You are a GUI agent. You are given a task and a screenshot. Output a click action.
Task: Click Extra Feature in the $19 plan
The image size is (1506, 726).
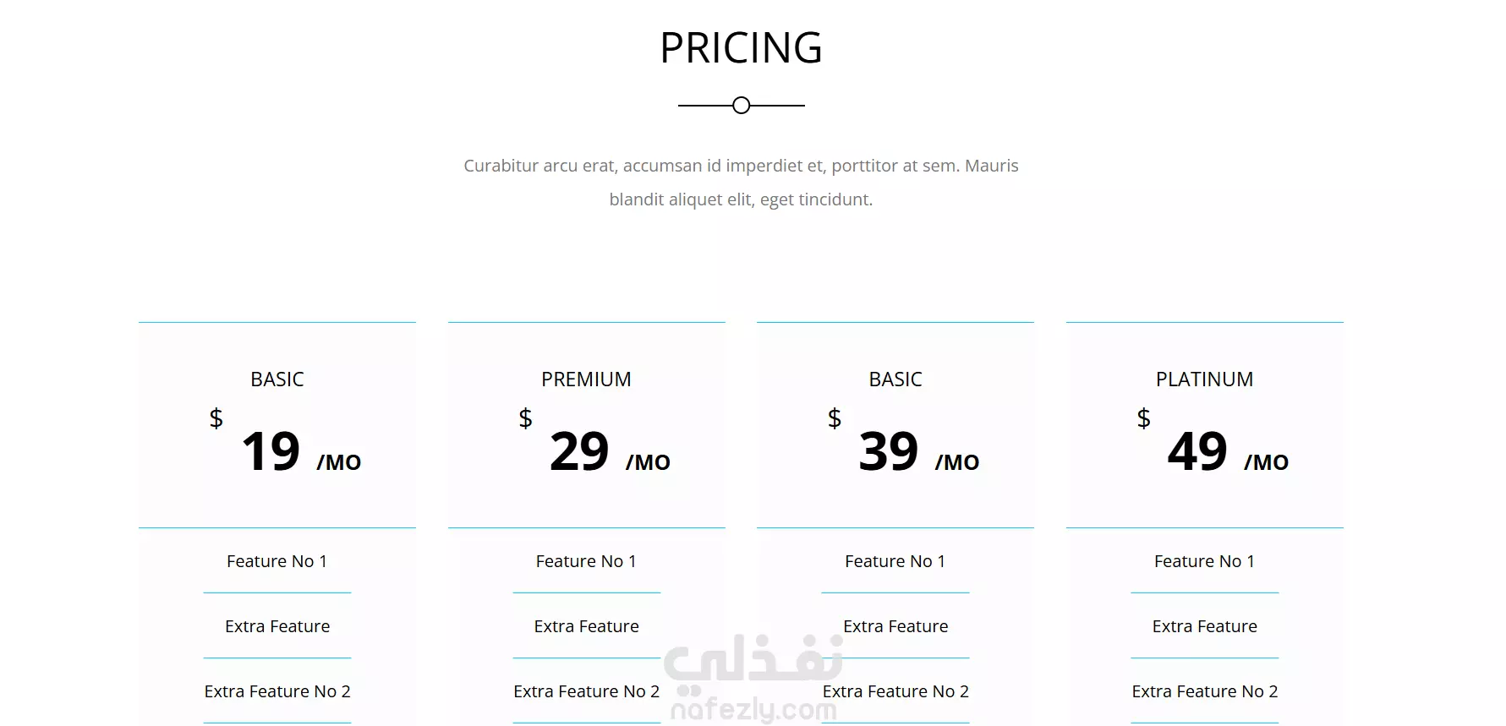(277, 626)
